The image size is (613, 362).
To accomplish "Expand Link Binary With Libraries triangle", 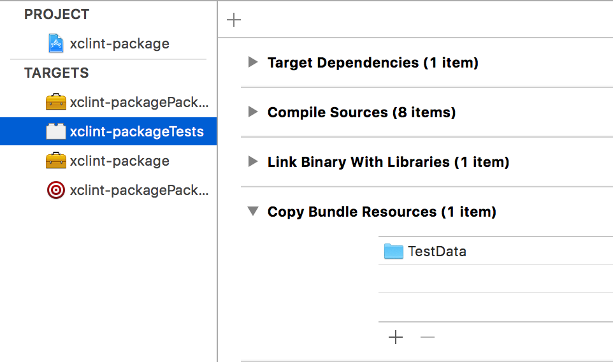I will tap(253, 162).
